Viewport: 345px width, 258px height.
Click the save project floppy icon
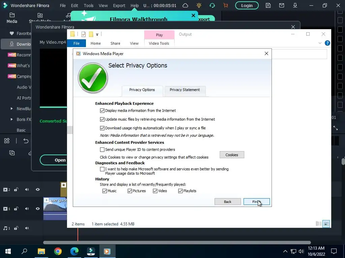click(268, 5)
